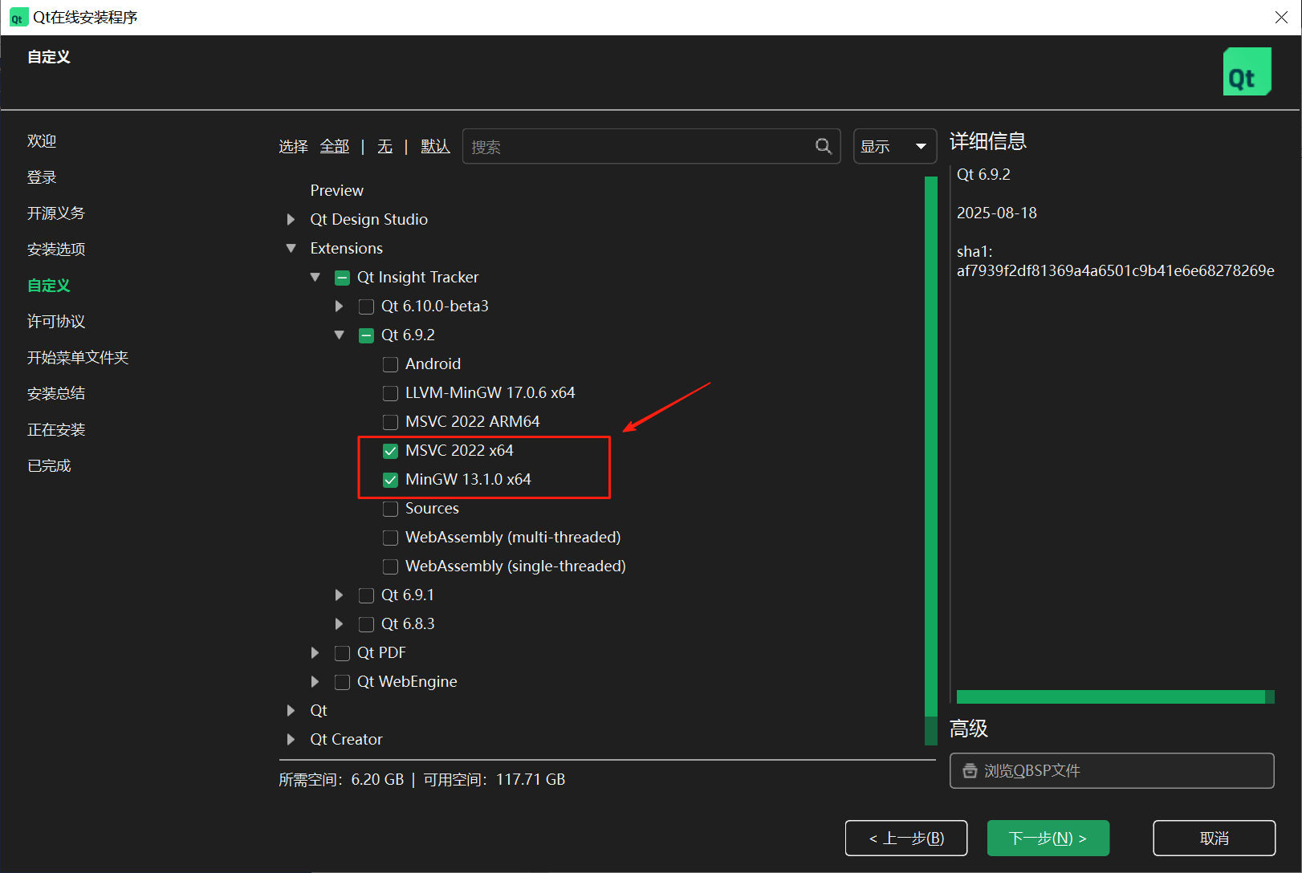Check the Qt PDF checkbox
This screenshot has height=873, width=1302.
342,653
